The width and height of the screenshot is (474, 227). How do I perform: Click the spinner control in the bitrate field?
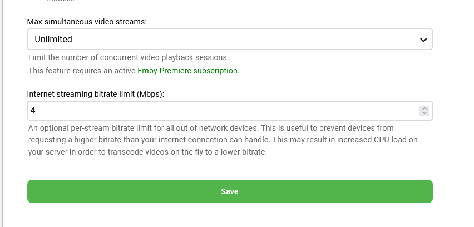click(x=424, y=111)
